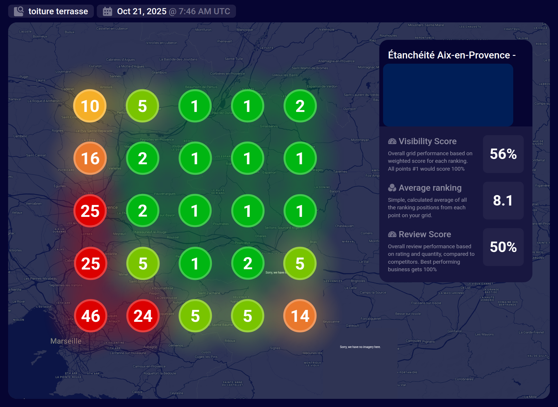The image size is (558, 407).
Task: Click the calendar icon next to the date
Action: pyautogui.click(x=107, y=11)
